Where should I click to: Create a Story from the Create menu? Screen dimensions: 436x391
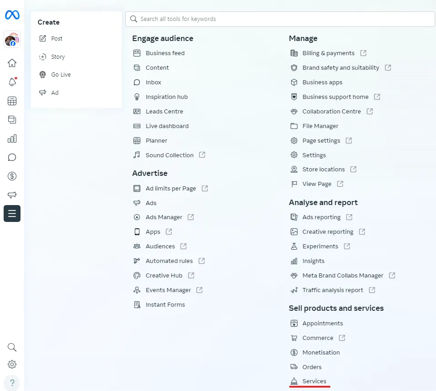58,57
